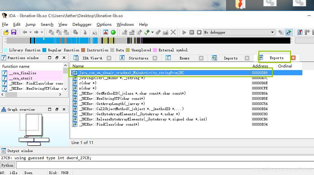Image resolution: width=314 pixels, height=175 pixels.
Task: Jump forward with the right arrow icon
Action: coord(36,32)
